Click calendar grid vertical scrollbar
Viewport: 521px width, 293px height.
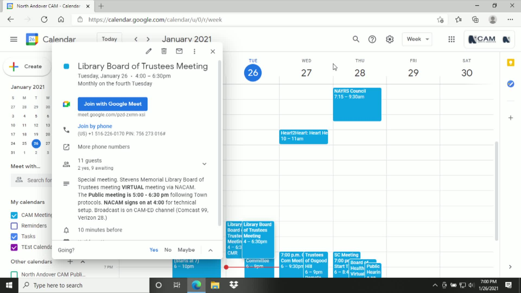point(496,191)
